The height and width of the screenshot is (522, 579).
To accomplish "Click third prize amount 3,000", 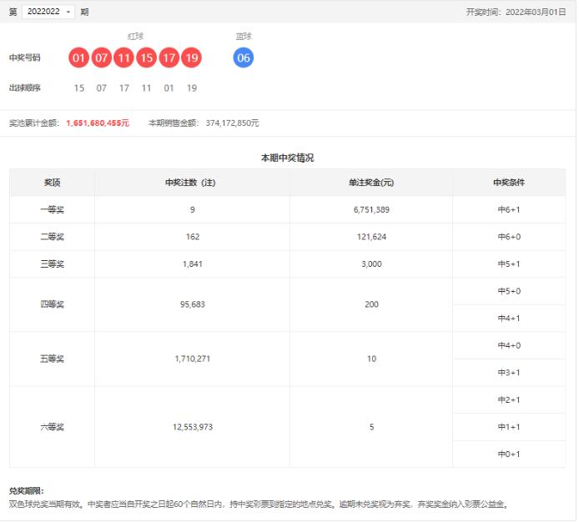I will tap(371, 264).
